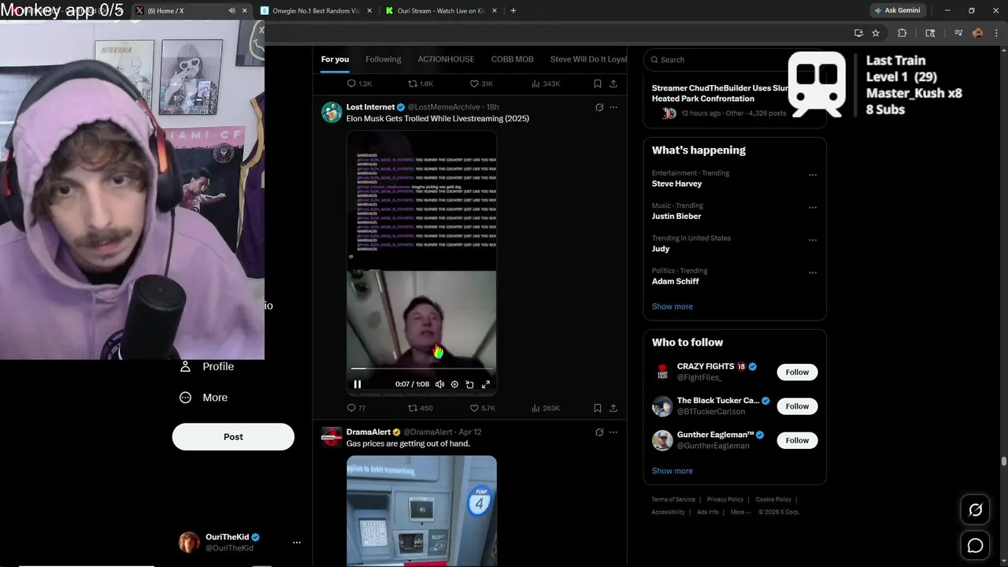1008x567 pixels.
Task: Open more options on DramaAlert post
Action: pyautogui.click(x=613, y=432)
